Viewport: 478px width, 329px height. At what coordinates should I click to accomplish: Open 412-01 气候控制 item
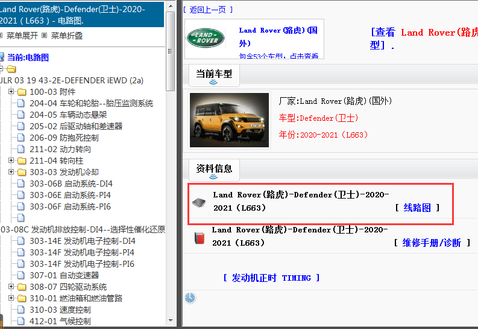coord(60,321)
